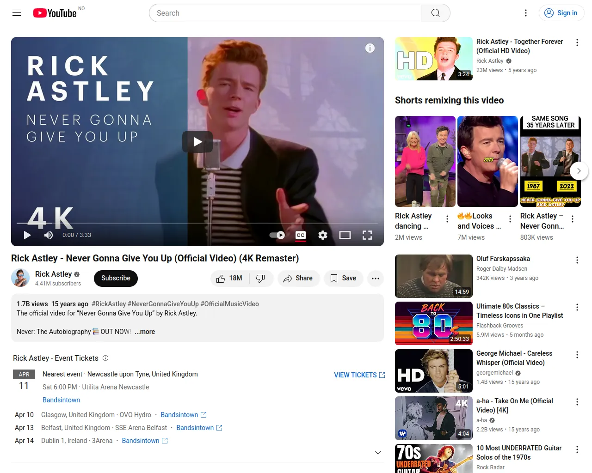592x473 pixels.
Task: Click the small play control
Action: (27, 235)
